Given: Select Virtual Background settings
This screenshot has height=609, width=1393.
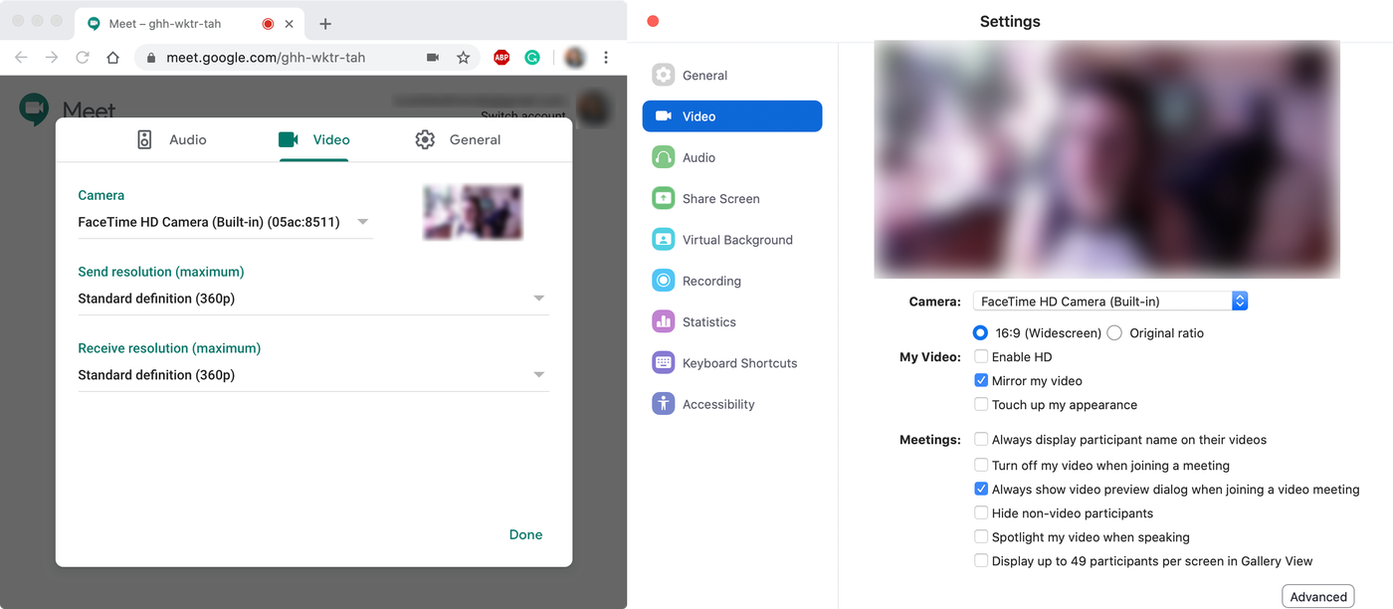Looking at the screenshot, I should tap(736, 239).
